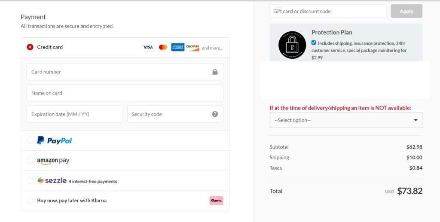This screenshot has width=440, height=222.
Task: Click the Protection Plan lock logo
Action: 292,45
